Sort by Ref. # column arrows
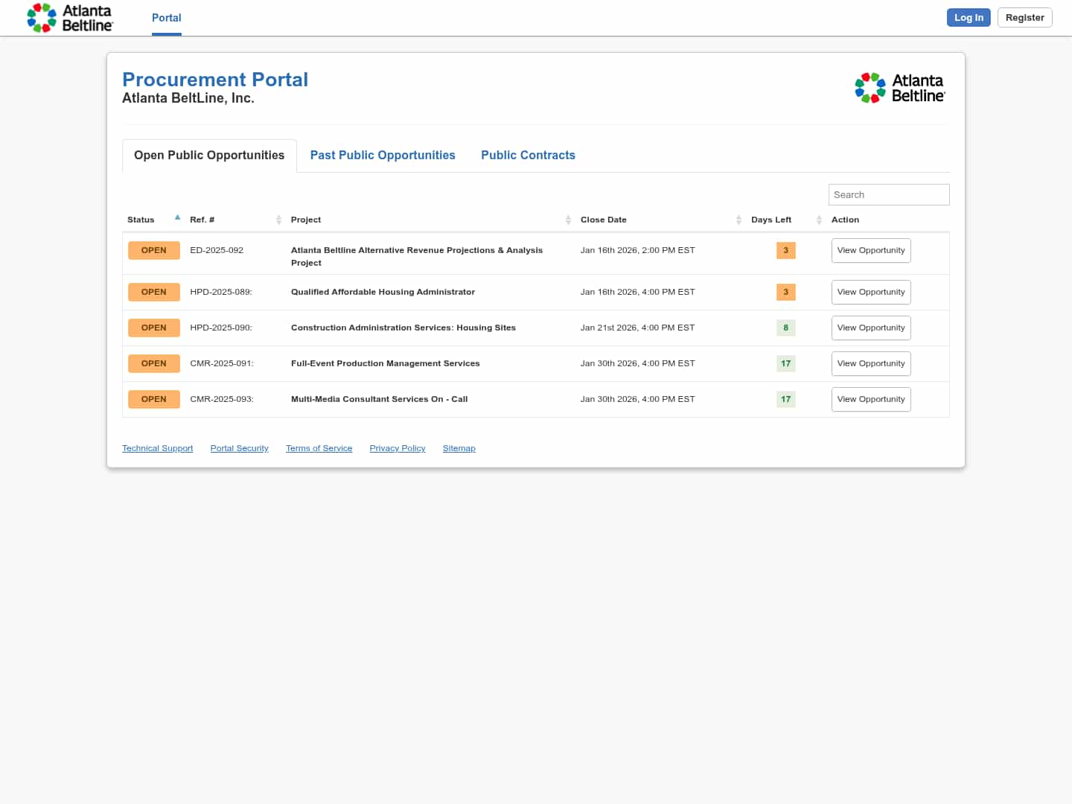This screenshot has height=804, width=1072. click(x=278, y=220)
